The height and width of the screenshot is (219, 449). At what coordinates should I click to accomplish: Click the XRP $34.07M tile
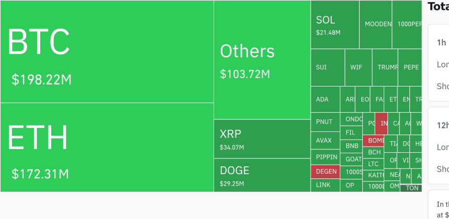coord(262,139)
